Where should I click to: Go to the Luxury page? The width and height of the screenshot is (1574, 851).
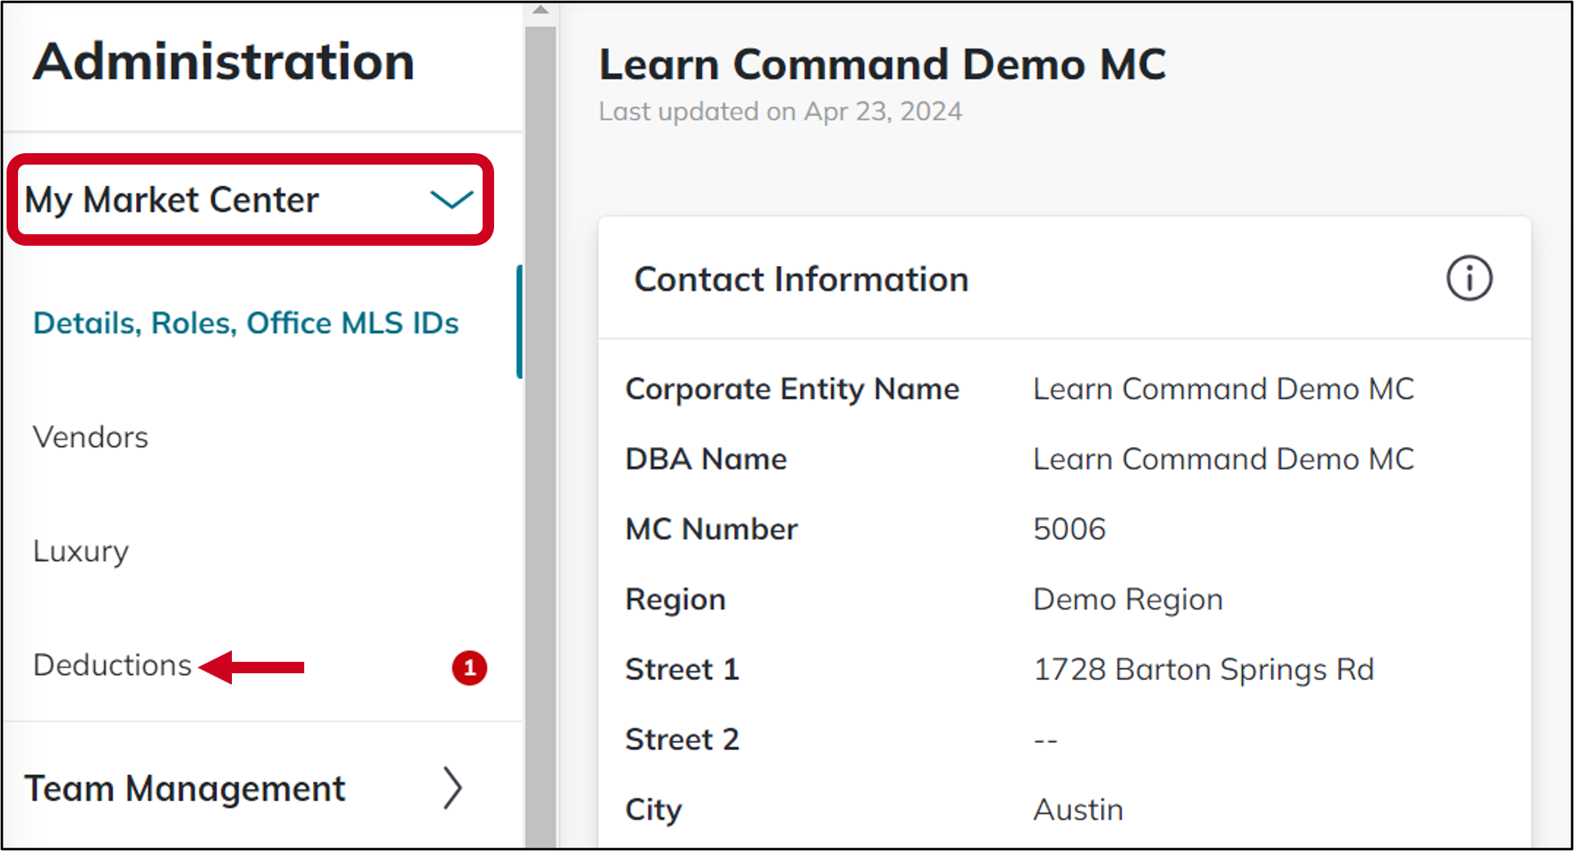click(x=80, y=551)
